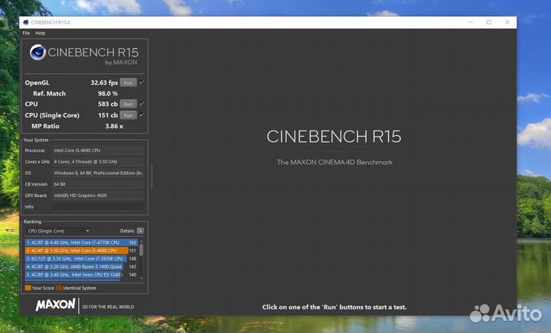Click the Cinebench R15 sphere logo icon
Screen dimensions: 551x333
click(38, 53)
